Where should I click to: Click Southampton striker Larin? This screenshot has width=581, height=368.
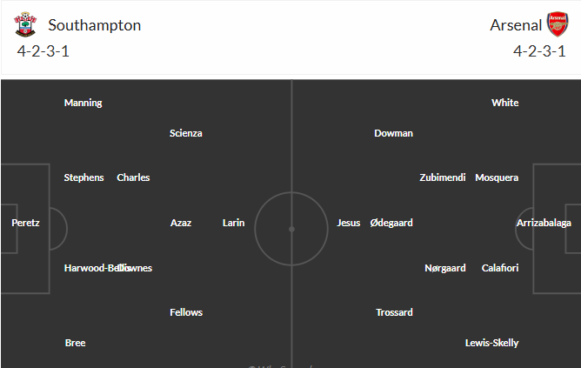pos(234,223)
